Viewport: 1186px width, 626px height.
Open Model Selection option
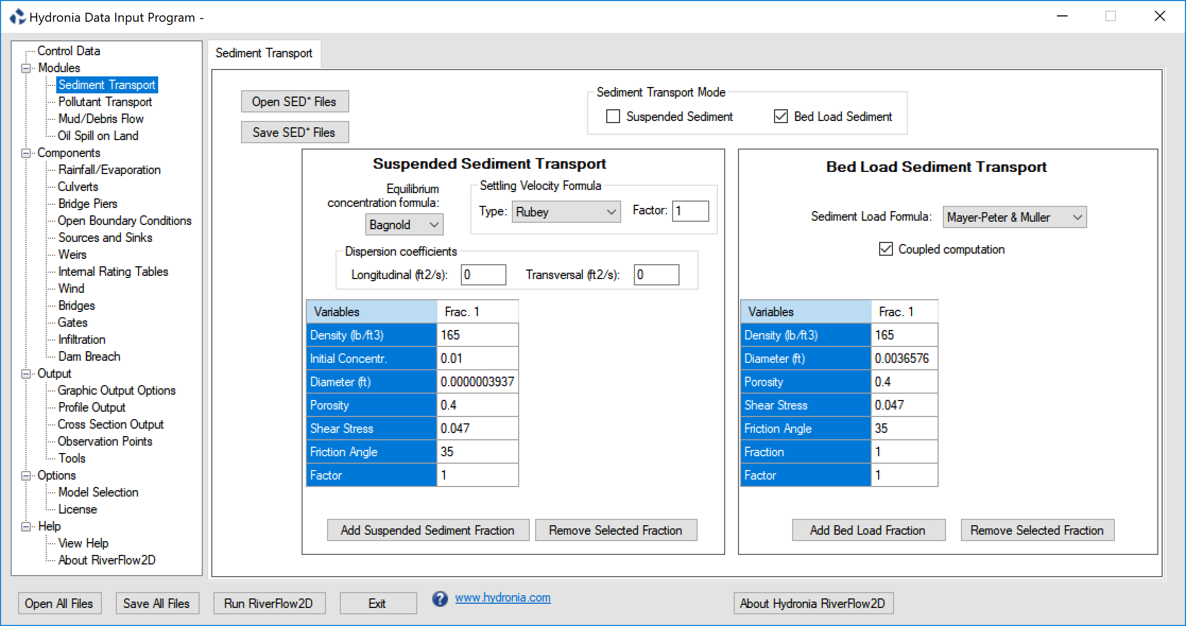(x=98, y=492)
